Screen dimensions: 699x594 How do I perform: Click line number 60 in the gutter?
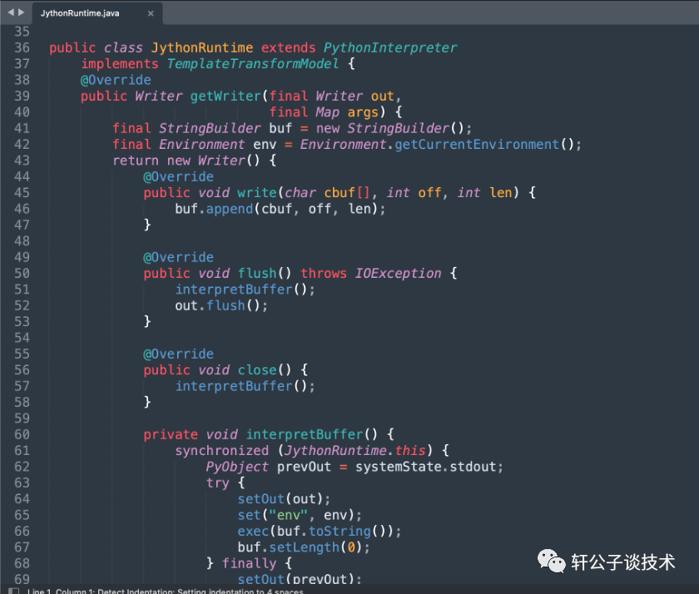(x=22, y=434)
